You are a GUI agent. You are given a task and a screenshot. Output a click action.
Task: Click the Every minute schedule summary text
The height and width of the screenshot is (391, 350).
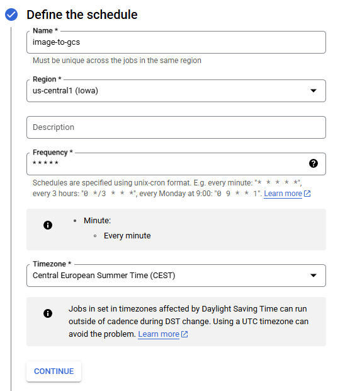tap(127, 236)
